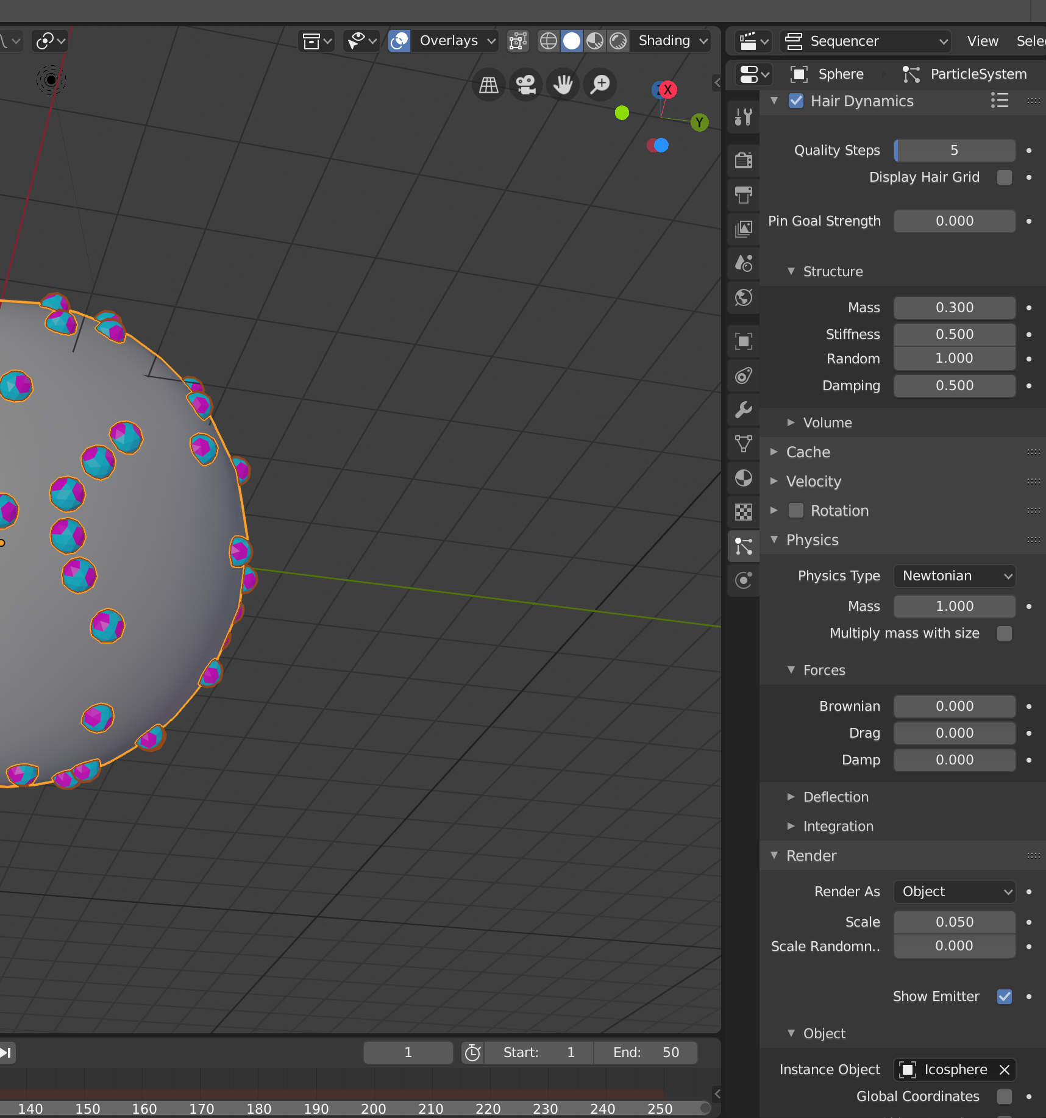
Task: Open the Object properties tab
Action: point(744,341)
